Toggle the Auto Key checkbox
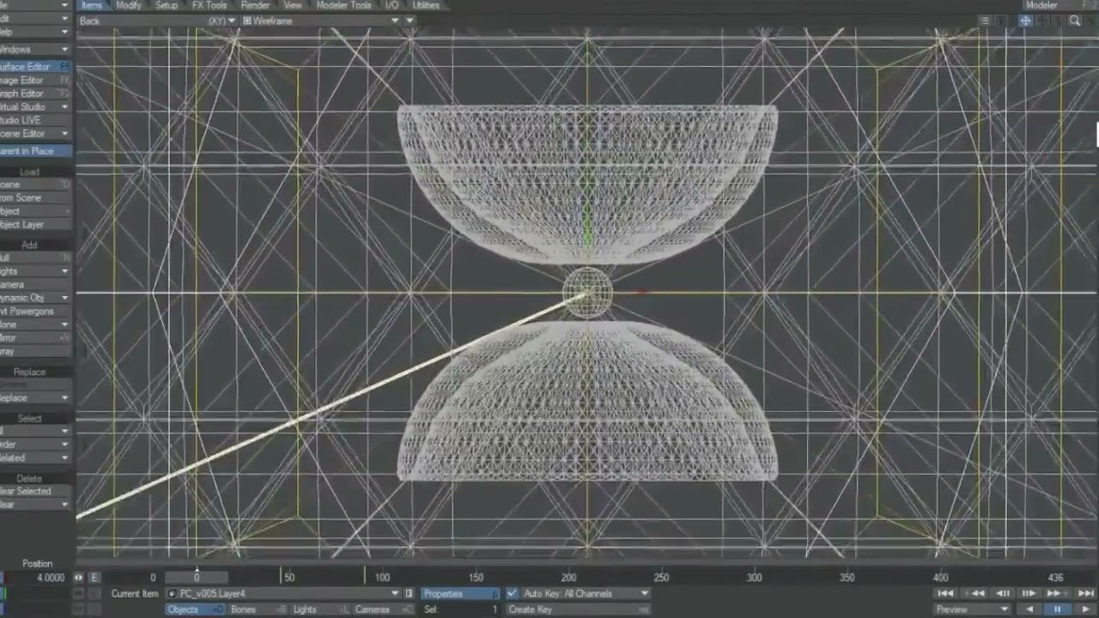The image size is (1099, 618). (x=512, y=593)
